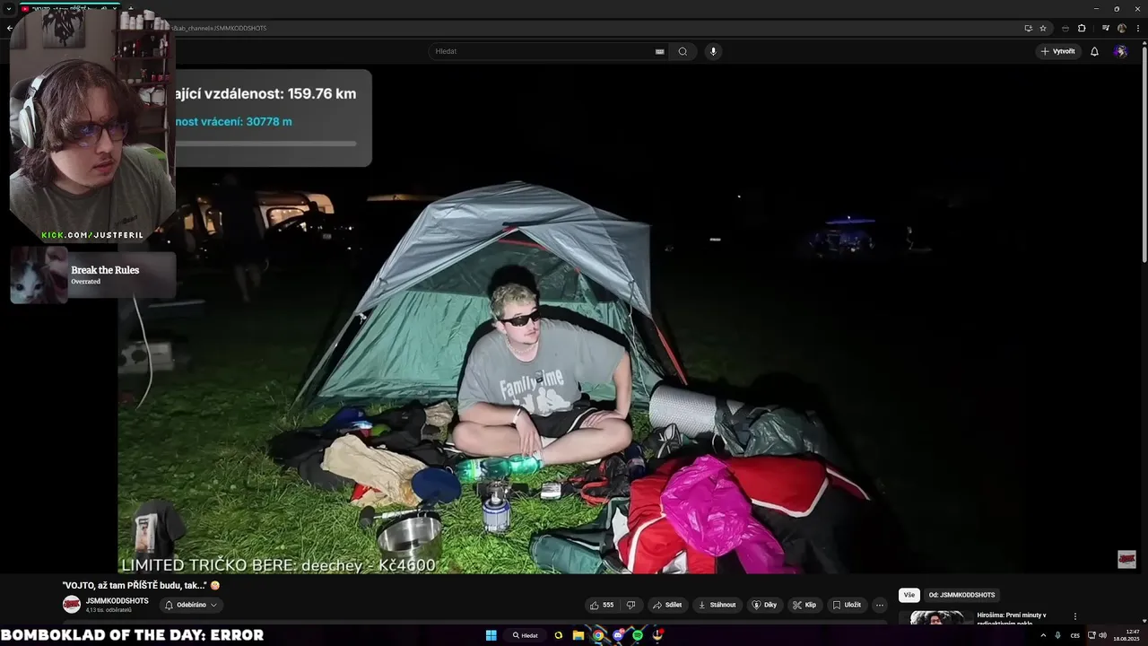Click the Díky thanks button
This screenshot has height=646, width=1148.
pos(764,605)
